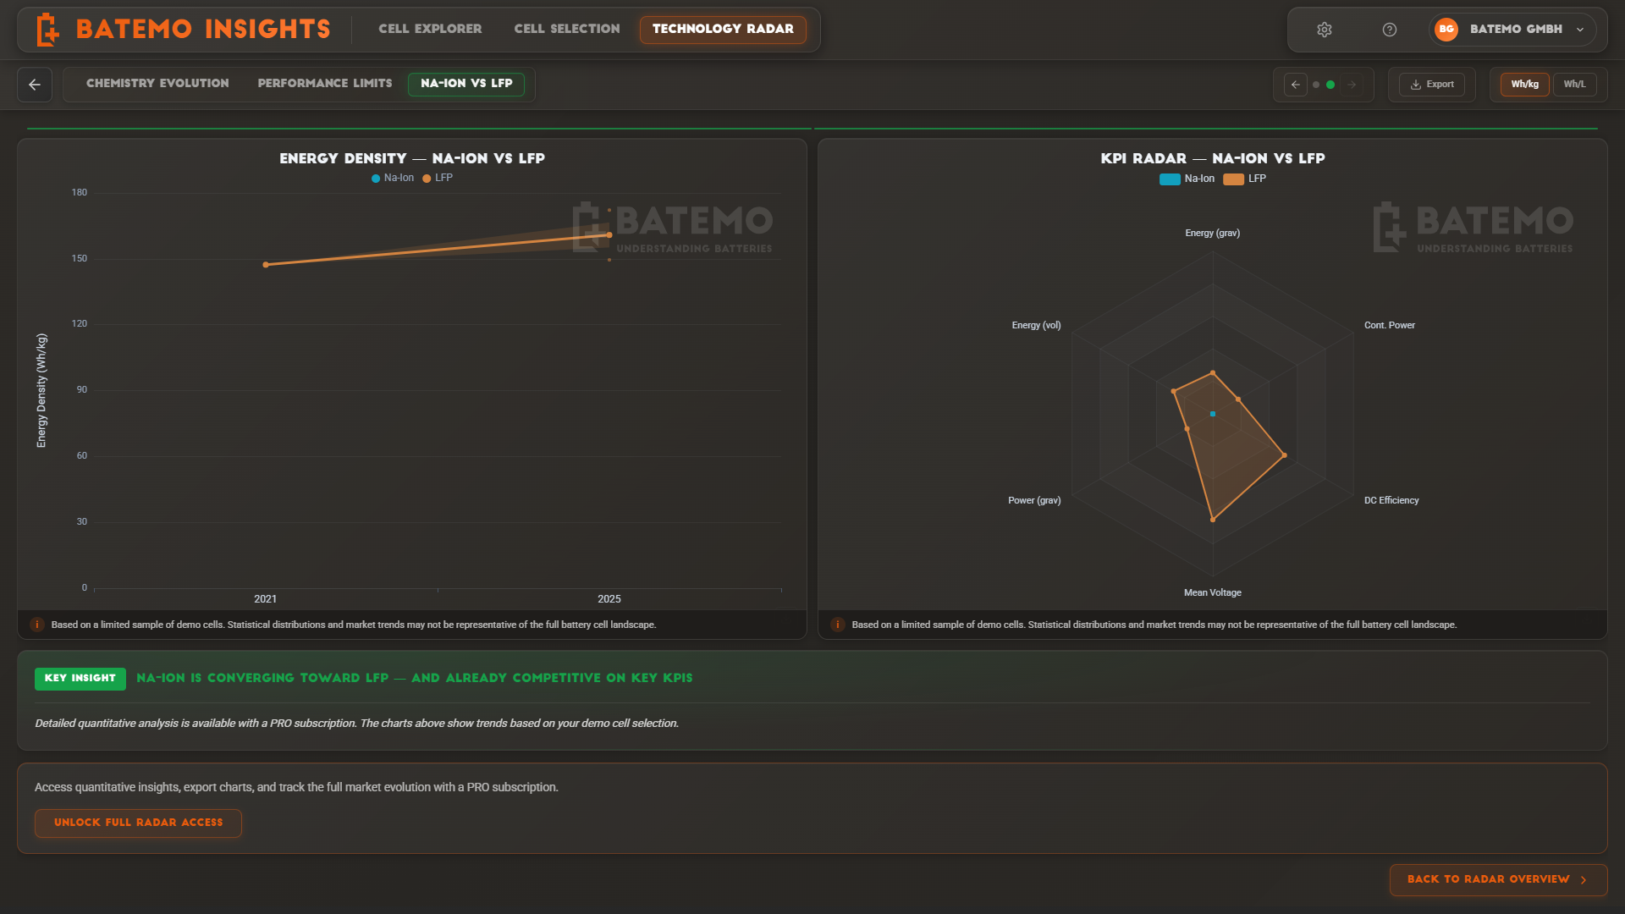The height and width of the screenshot is (914, 1625).
Task: Expand the Batemo GmbH account dropdown
Action: click(1579, 30)
